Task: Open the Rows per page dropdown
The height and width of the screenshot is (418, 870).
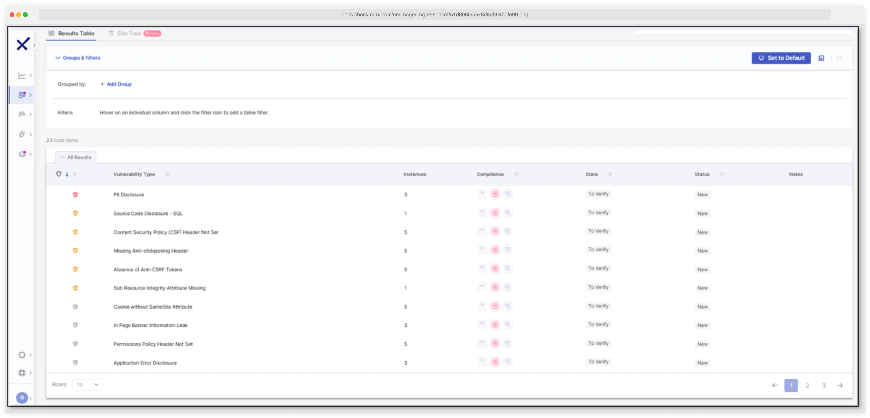Action: click(87, 384)
